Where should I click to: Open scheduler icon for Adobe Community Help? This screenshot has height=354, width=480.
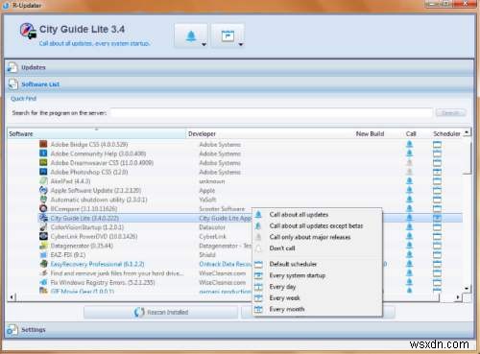437,153
